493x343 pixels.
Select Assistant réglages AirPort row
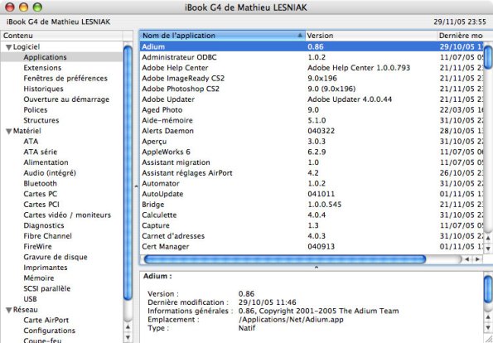(312, 173)
